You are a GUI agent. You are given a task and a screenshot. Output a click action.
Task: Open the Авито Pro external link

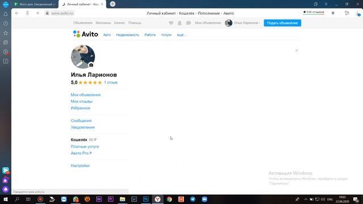81,153
